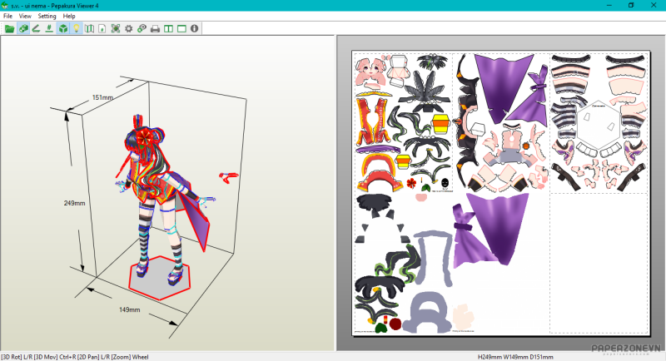666x361 pixels.
Task: Open the View menu
Action: click(25, 16)
